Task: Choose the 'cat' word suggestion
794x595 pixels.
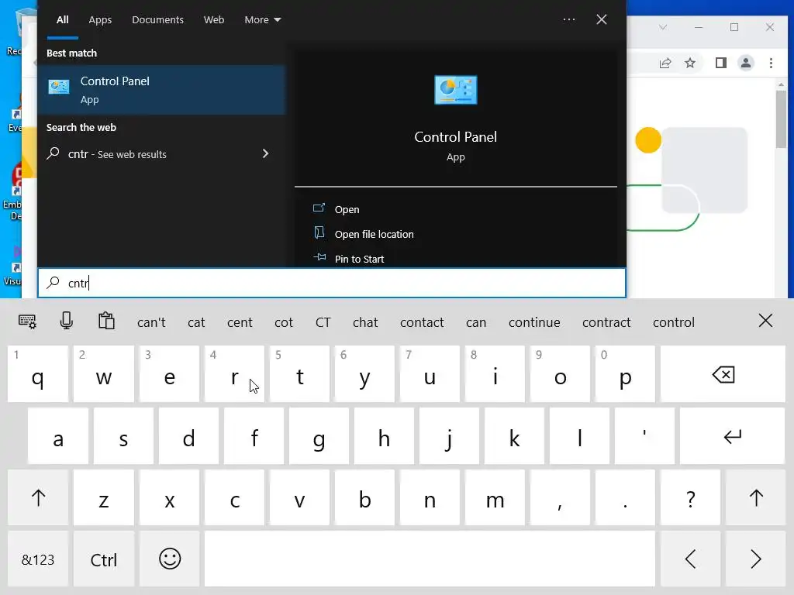Action: (x=196, y=322)
